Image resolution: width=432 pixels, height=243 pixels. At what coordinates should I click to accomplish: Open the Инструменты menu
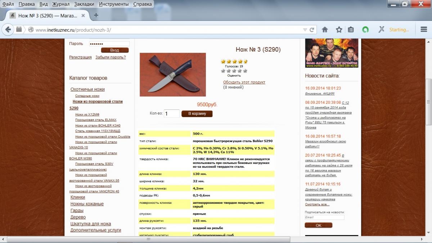[113, 4]
